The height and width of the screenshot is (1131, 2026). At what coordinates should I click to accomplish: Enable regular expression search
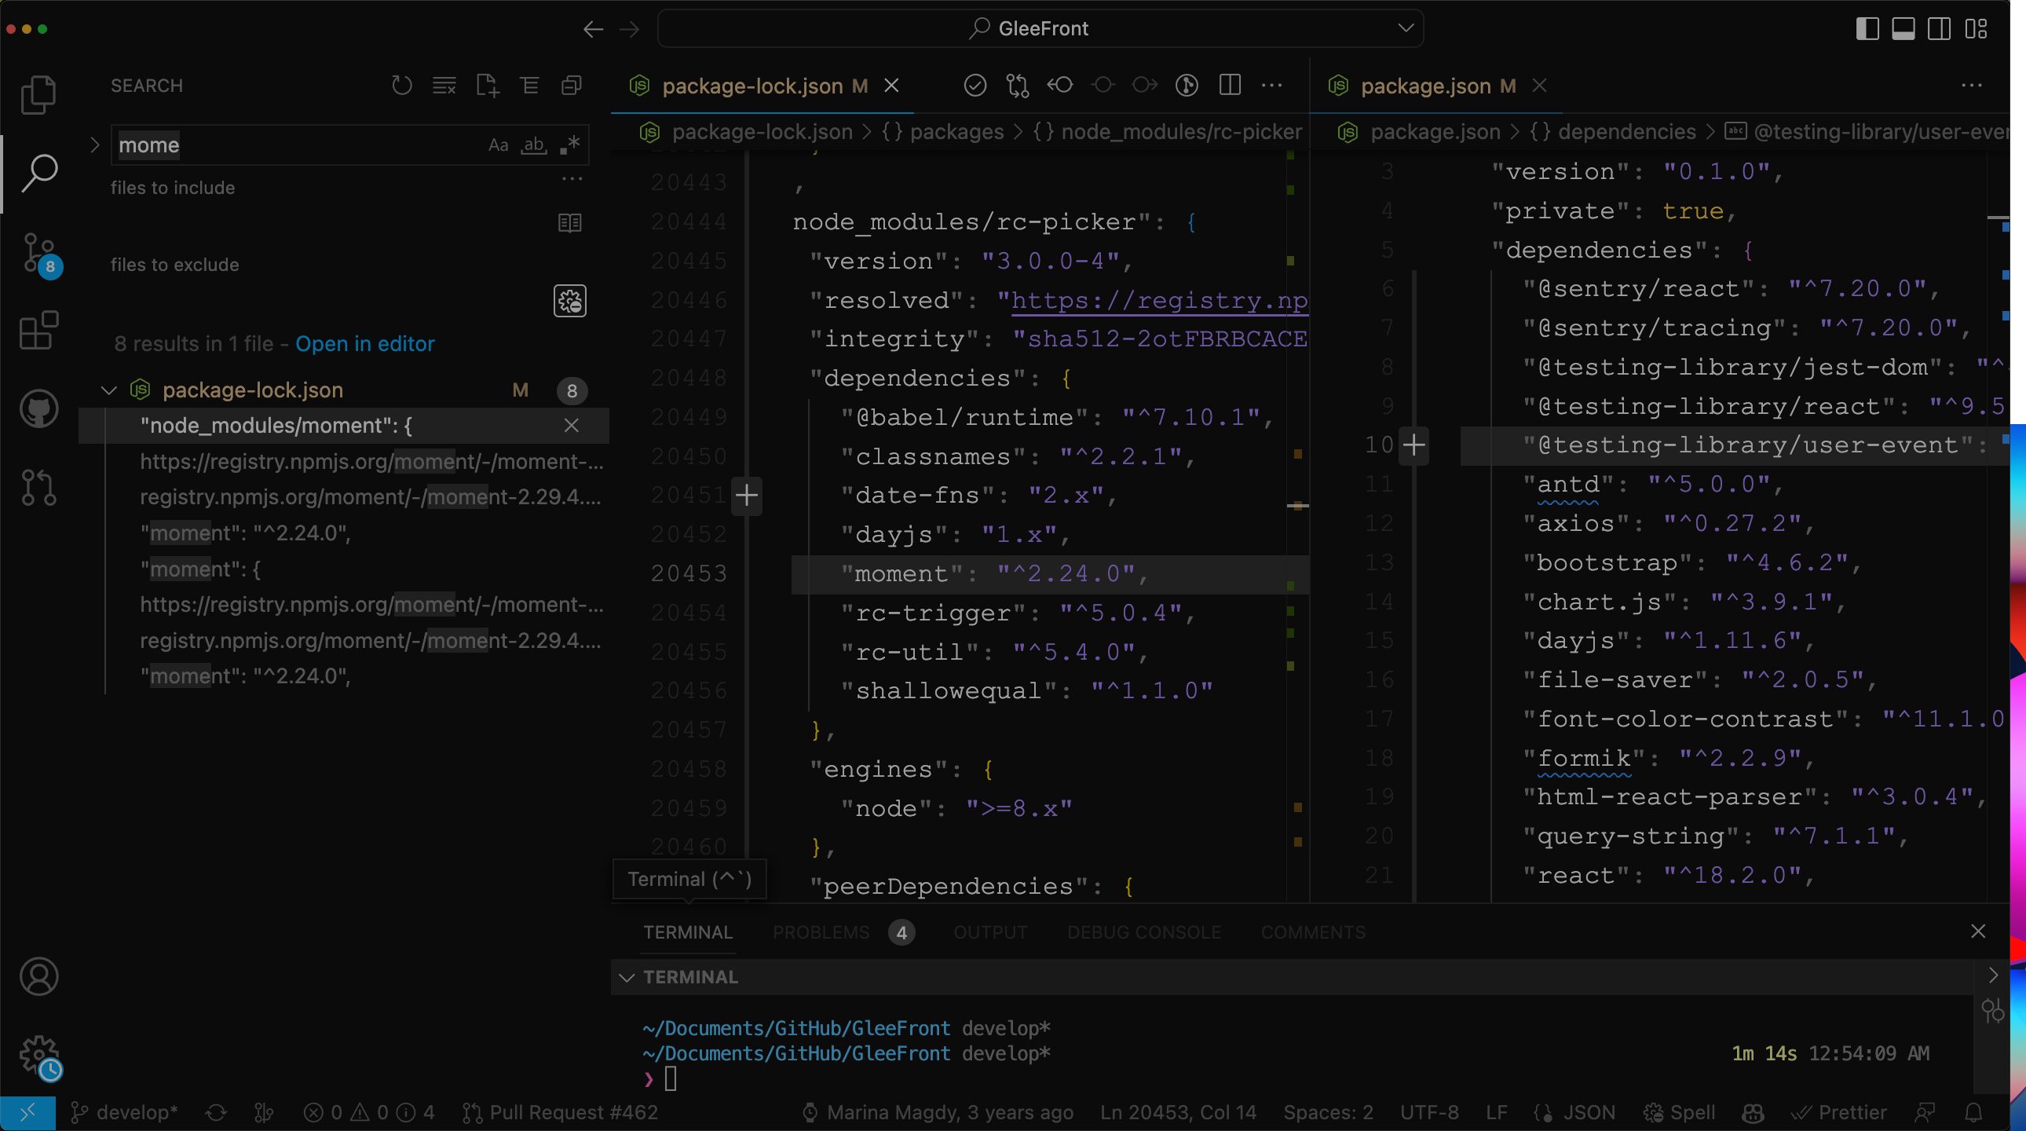[x=569, y=145]
